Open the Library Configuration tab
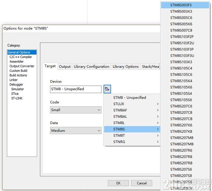 (91, 67)
